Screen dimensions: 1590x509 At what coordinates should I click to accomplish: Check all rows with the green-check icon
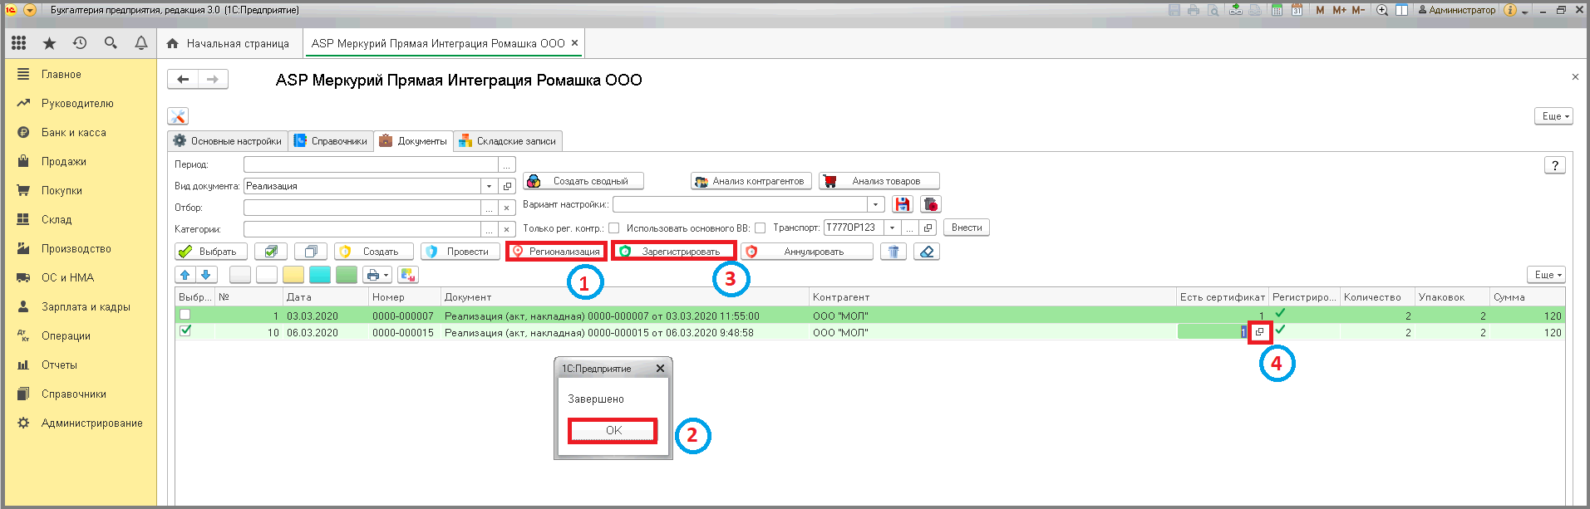pyautogui.click(x=271, y=252)
